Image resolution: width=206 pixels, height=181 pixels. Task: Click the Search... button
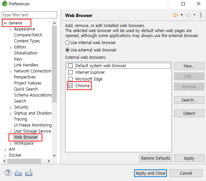[189, 100]
